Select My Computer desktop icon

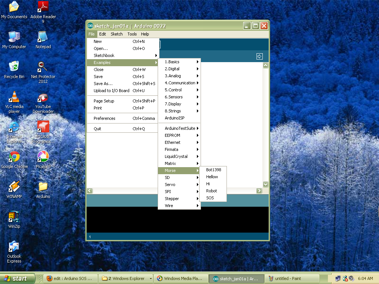[14, 40]
